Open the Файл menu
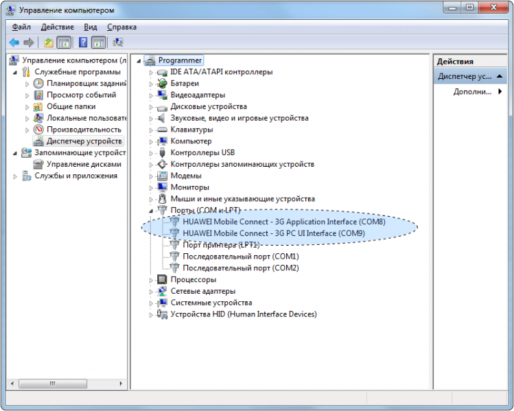514x411 pixels. click(x=21, y=27)
